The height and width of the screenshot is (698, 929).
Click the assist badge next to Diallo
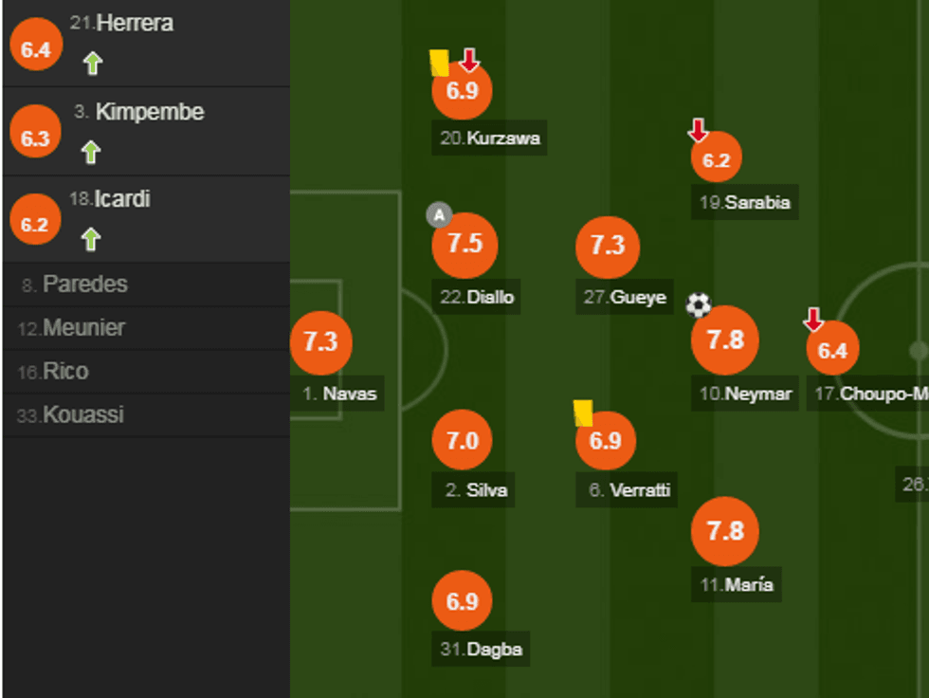[438, 215]
